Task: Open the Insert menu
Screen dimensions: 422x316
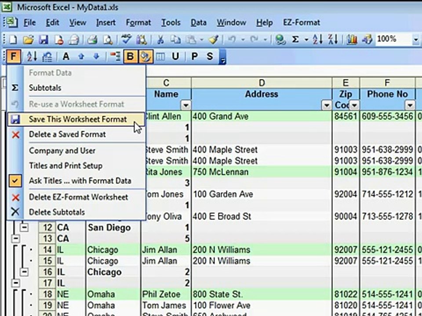Action: click(106, 22)
